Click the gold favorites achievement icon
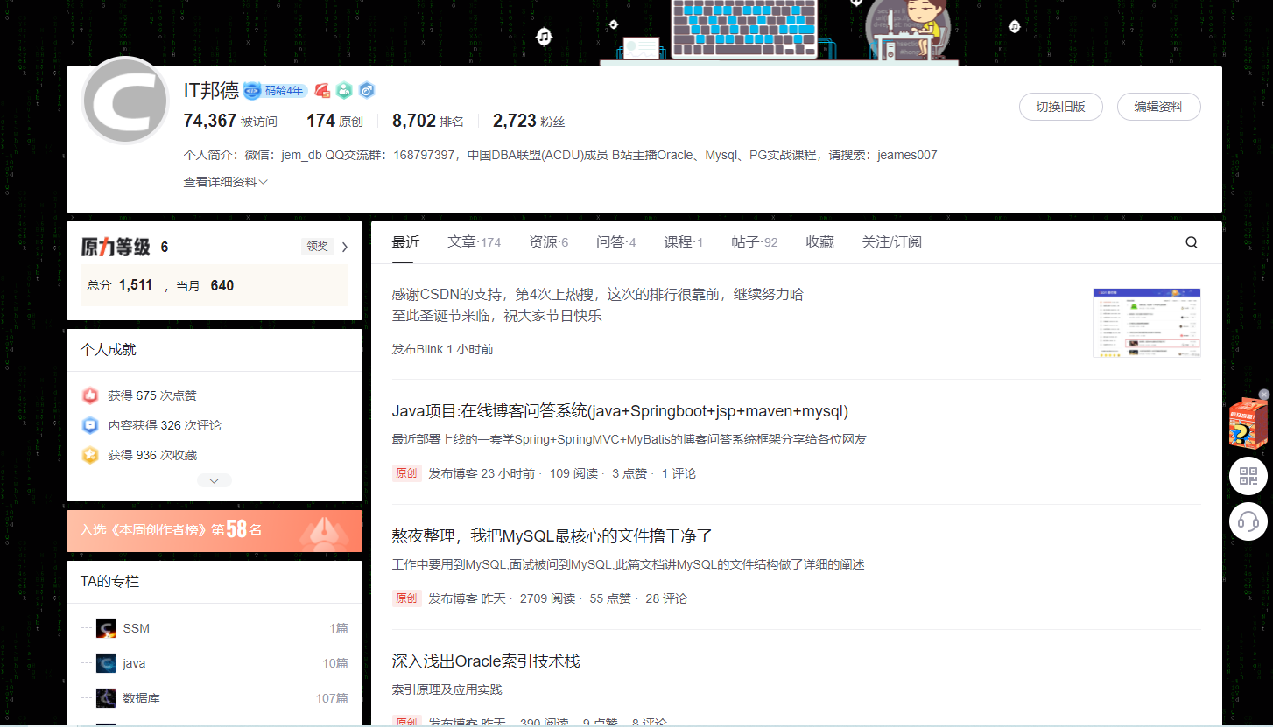 (x=89, y=455)
